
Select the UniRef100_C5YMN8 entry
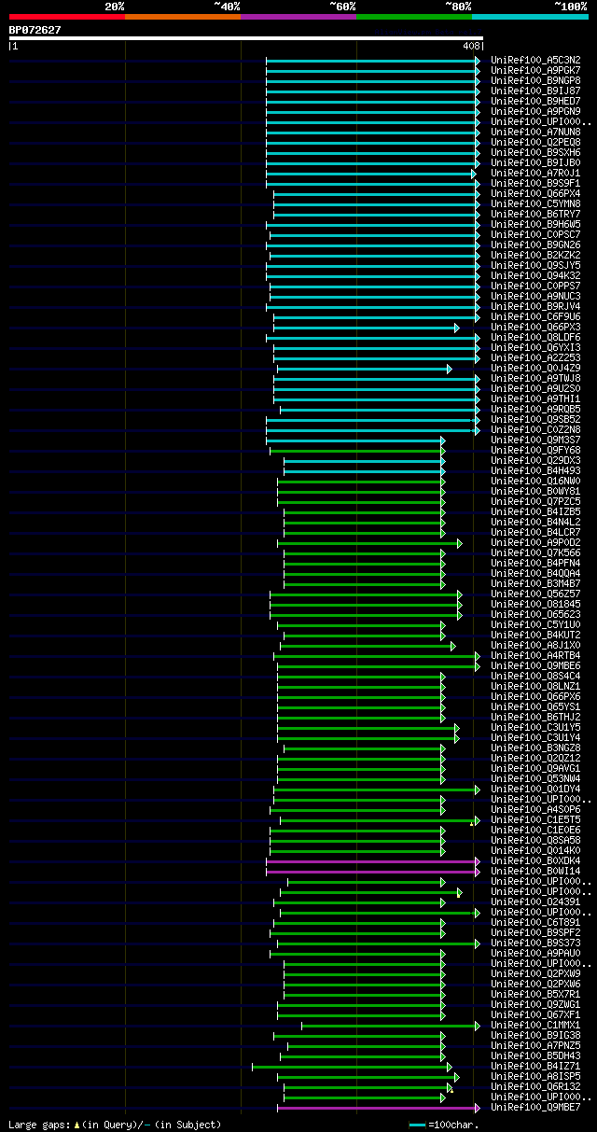[535, 203]
